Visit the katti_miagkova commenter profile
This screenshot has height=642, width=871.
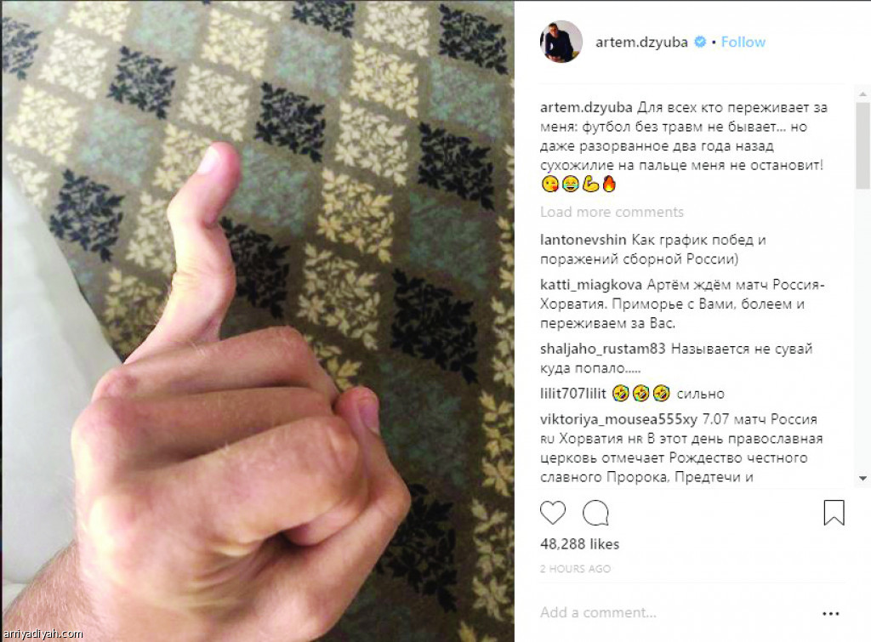(591, 285)
